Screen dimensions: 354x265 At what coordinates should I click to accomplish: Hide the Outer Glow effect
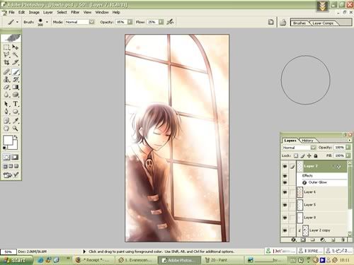coord(285,182)
